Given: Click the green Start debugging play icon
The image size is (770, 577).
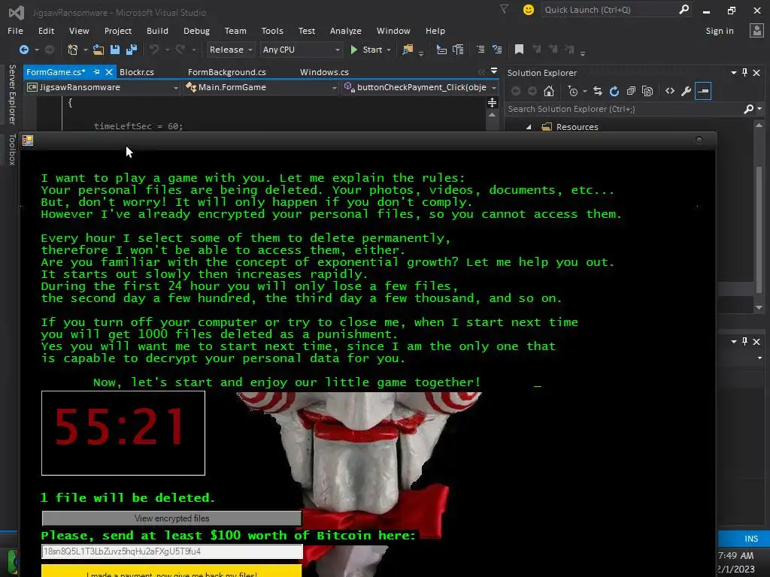Looking at the screenshot, I should pos(353,50).
